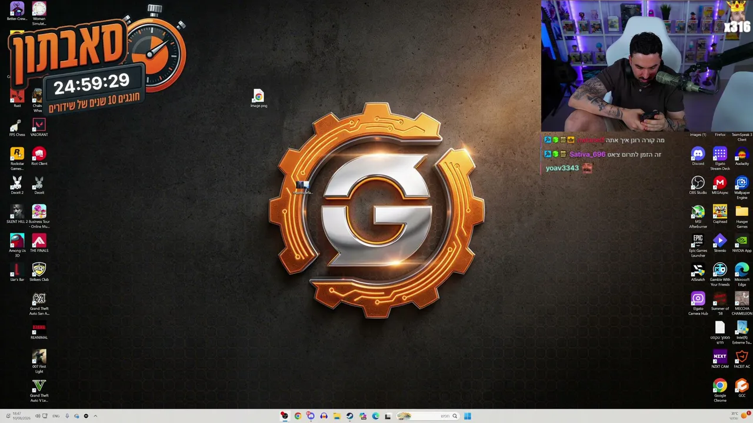Open the volume control in system tray
The image size is (753, 423).
37,416
